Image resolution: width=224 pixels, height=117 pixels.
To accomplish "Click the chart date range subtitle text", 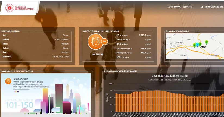I will (x=170, y=80).
